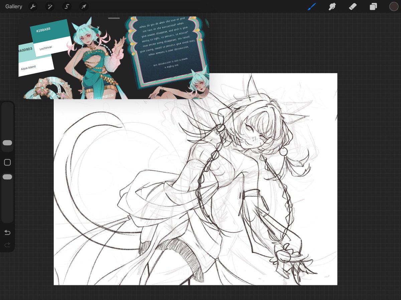Adjust the brush size slider handle
This screenshot has width=401, height=300.
[x=7, y=143]
